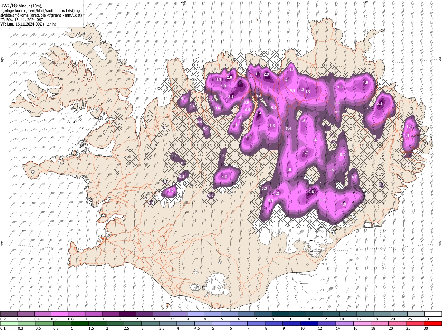The height and width of the screenshot is (331, 442).
Task: Click the white snow swatch at 30
Action: coord(433,314)
